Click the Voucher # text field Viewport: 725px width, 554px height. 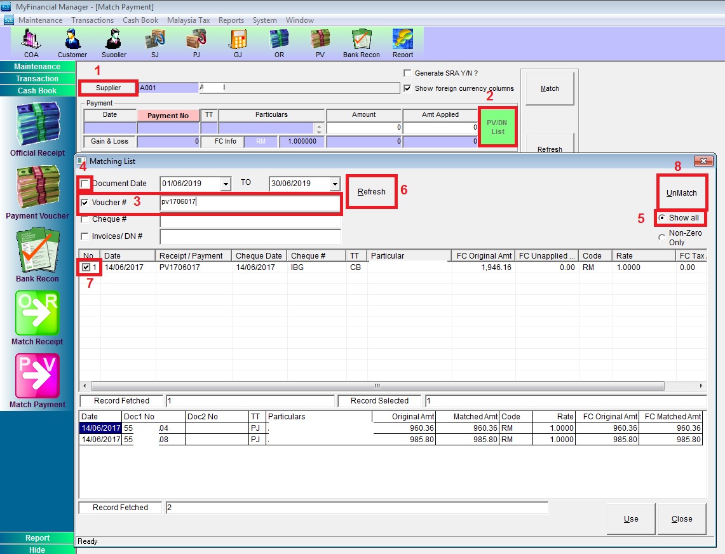pyautogui.click(x=250, y=203)
